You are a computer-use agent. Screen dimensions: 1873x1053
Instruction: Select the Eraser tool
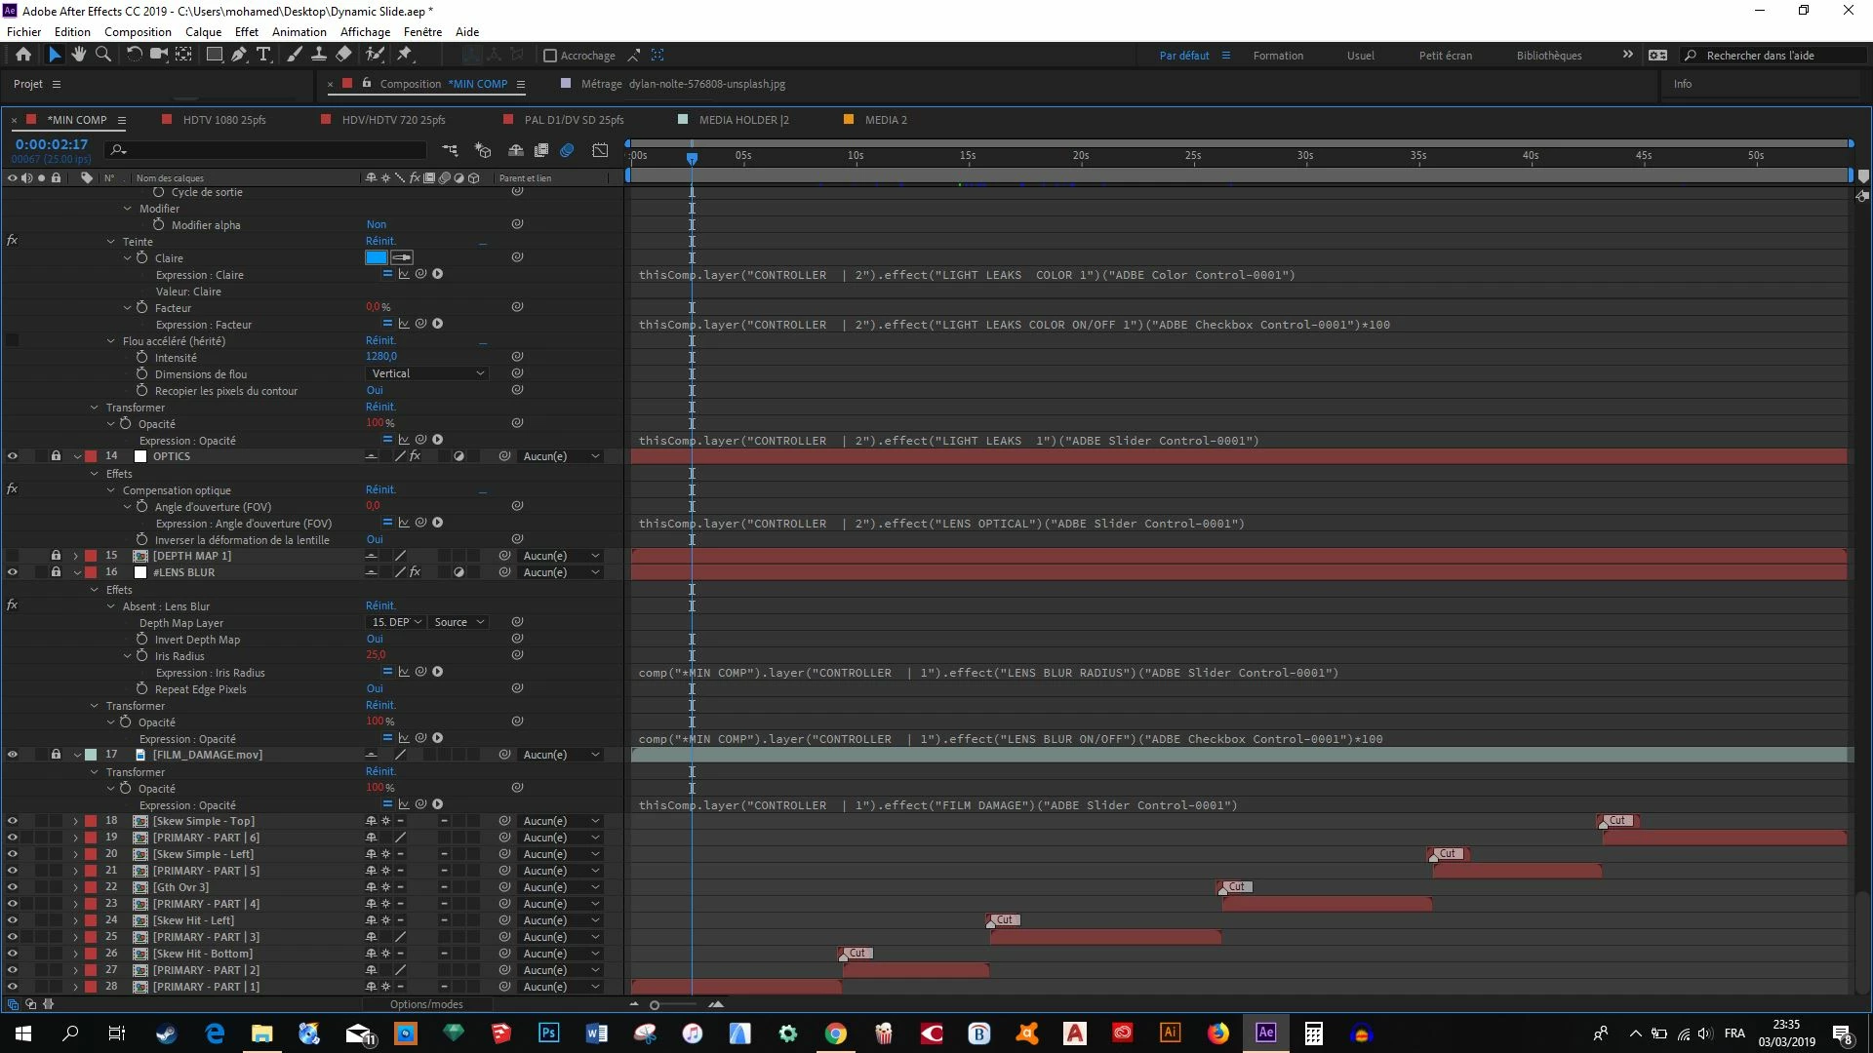click(343, 55)
